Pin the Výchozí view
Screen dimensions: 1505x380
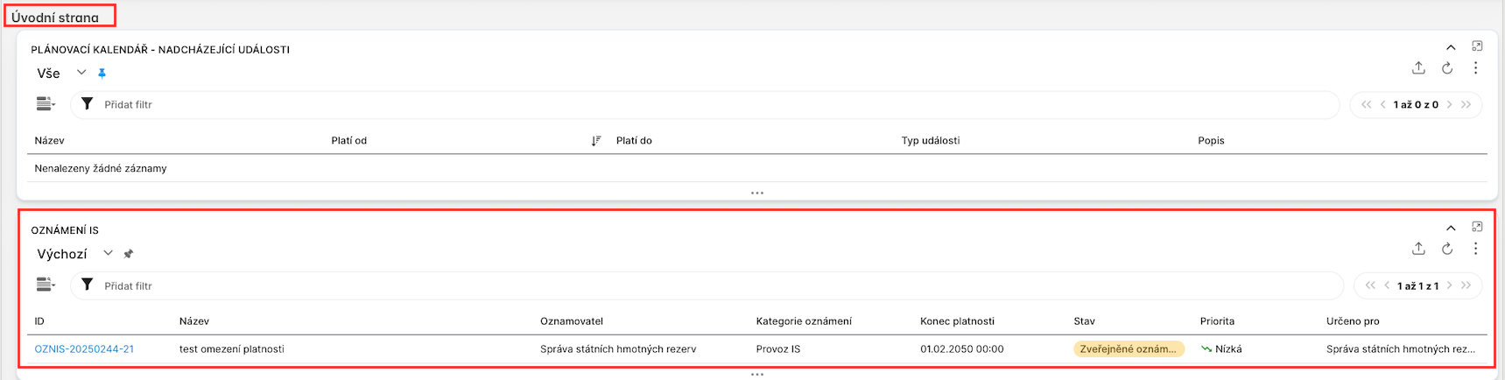tap(129, 254)
